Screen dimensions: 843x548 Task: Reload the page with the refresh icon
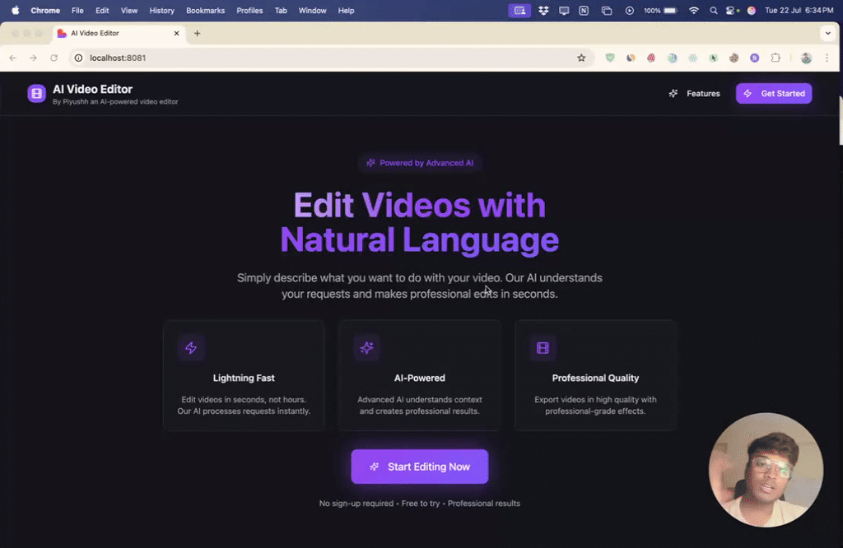tap(54, 58)
